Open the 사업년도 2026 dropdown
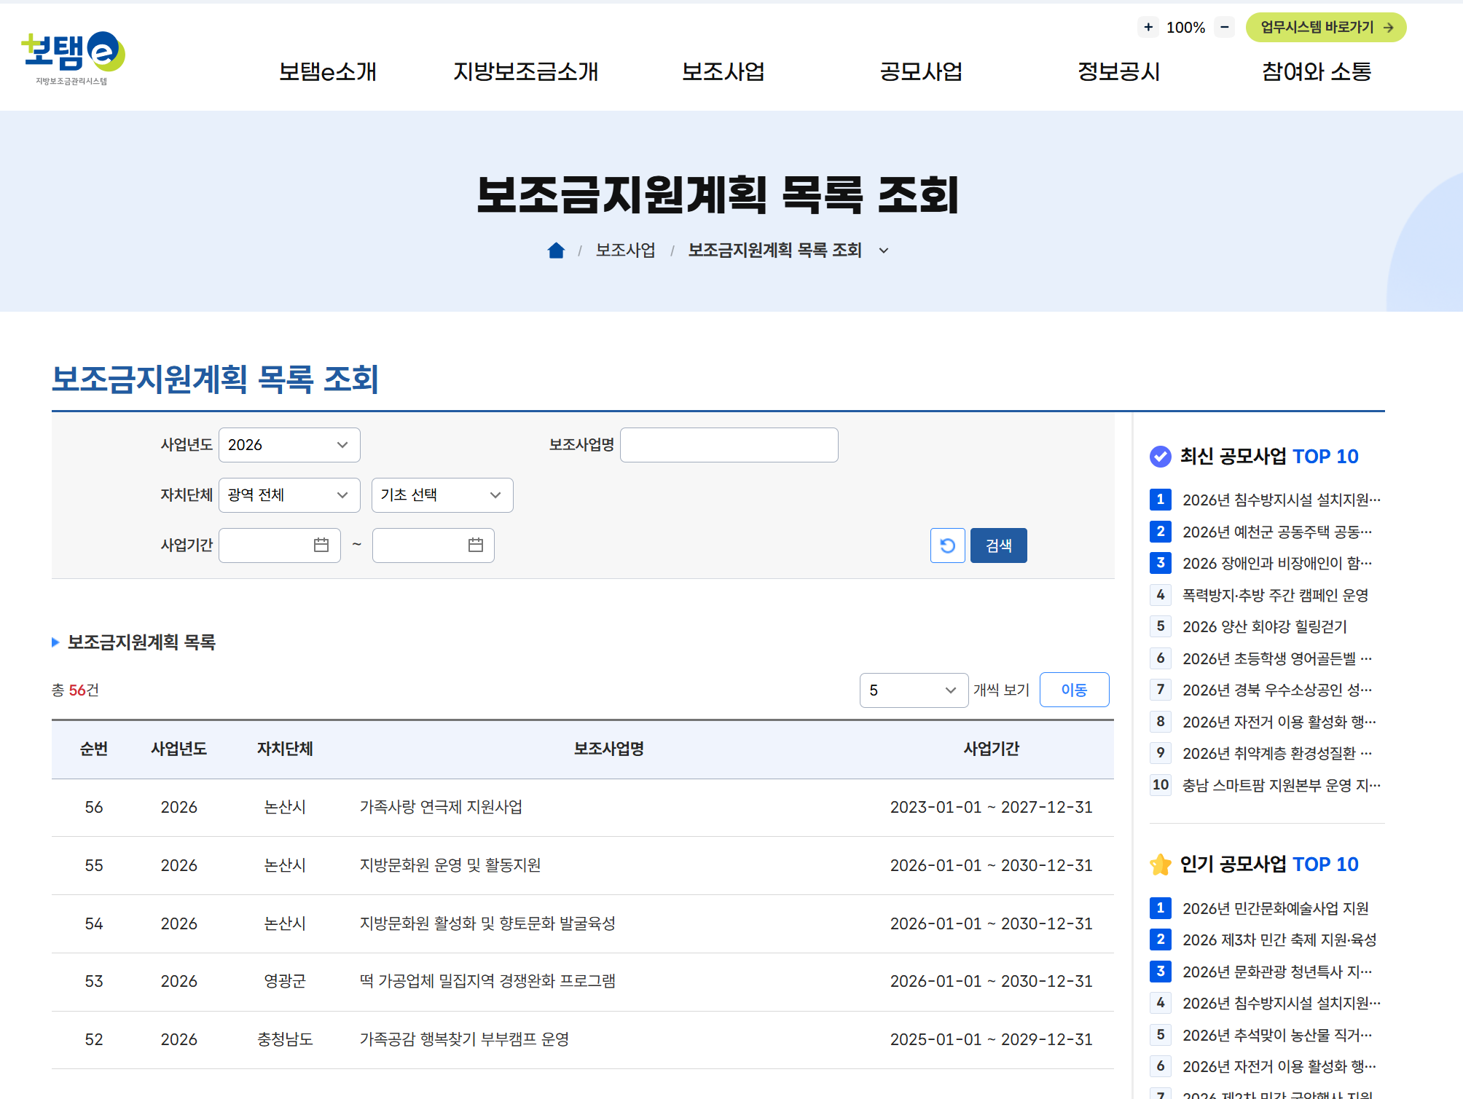1463x1099 pixels. [x=289, y=445]
